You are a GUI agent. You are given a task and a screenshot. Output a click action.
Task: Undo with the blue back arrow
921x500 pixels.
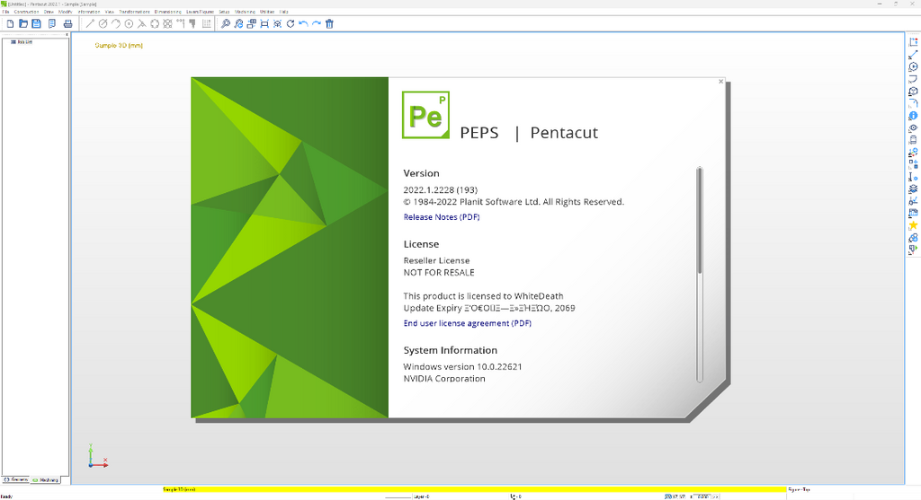[303, 24]
